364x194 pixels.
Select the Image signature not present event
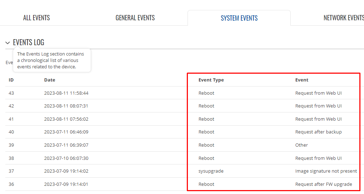[x=326, y=171]
